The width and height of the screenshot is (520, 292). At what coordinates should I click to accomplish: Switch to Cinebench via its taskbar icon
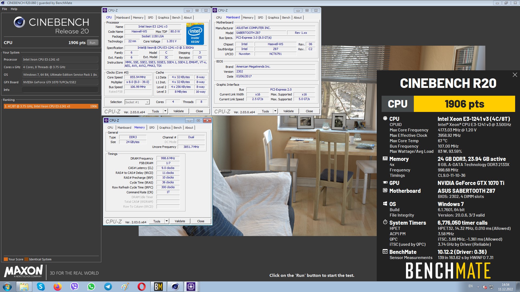(175, 287)
